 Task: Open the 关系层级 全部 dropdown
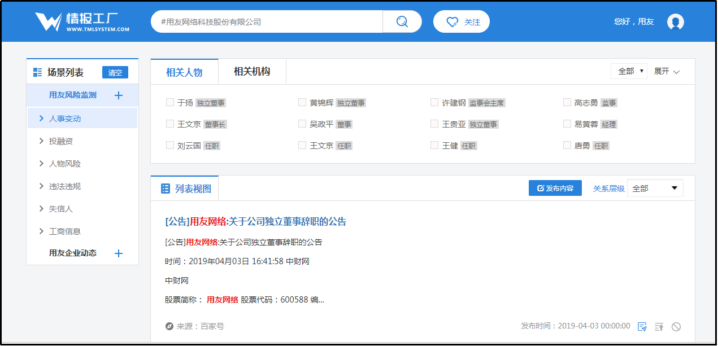pos(655,189)
